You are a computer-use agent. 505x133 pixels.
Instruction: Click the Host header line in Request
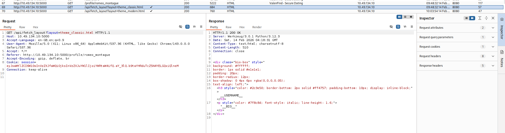pos(28,36)
